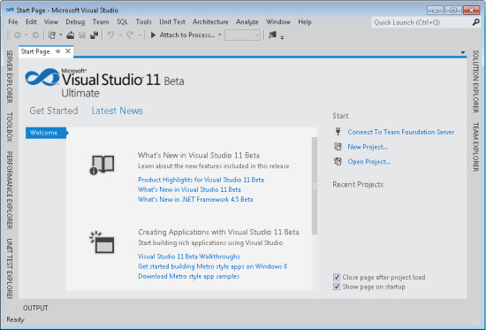Click the book icon for What's New section

102,165
